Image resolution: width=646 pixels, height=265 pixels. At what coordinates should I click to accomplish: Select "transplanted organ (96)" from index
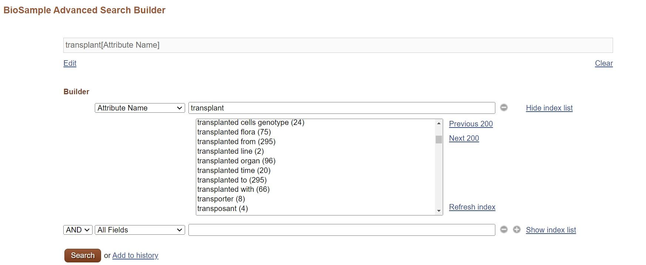point(236,161)
